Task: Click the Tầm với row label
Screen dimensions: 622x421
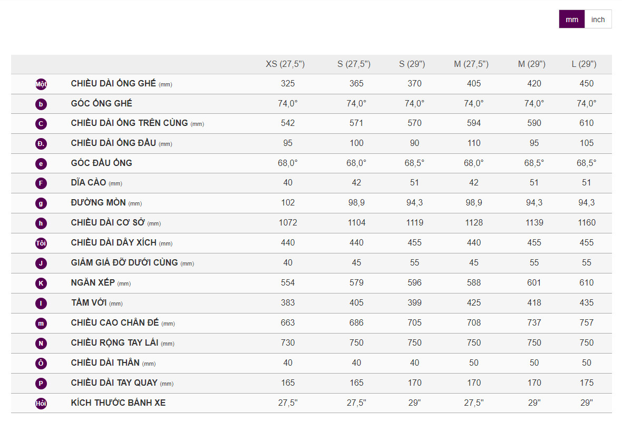Action: tap(88, 302)
